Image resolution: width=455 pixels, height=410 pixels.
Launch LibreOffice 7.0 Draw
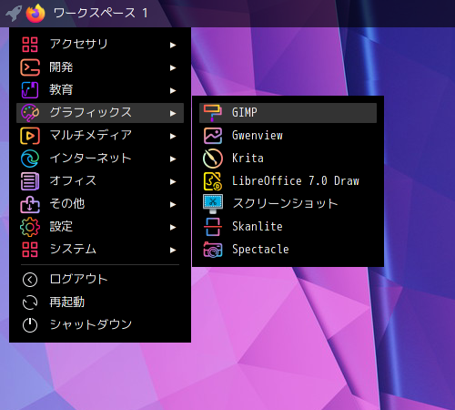pyautogui.click(x=288, y=181)
